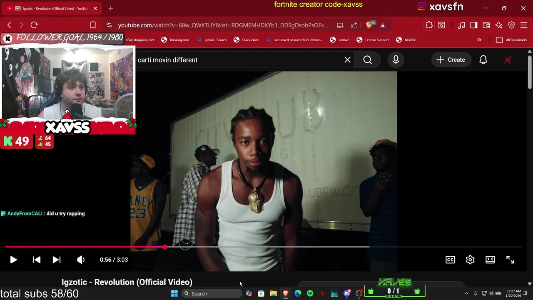Open the Clock error bookmark
The width and height of the screenshot is (533, 300).
[x=246, y=40]
